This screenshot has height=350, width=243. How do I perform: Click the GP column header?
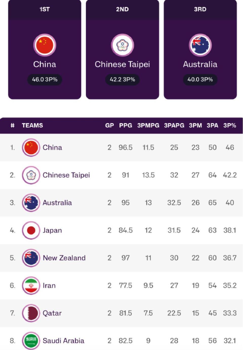(109, 125)
